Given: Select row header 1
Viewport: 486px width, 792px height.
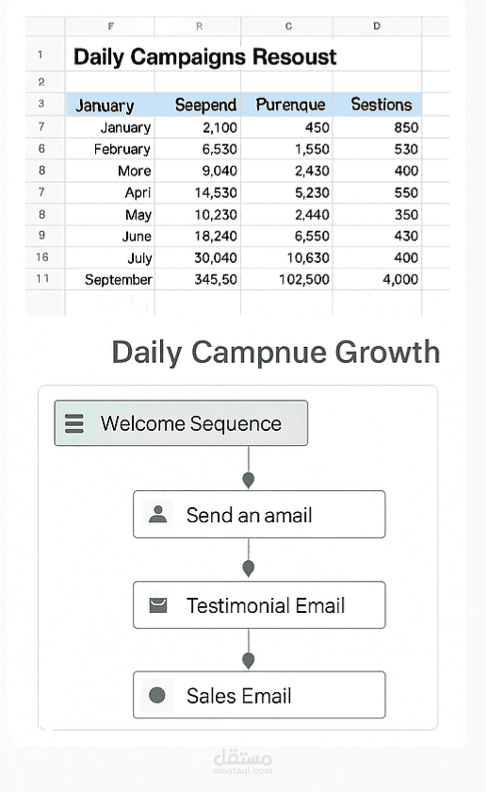Looking at the screenshot, I should pos(40,55).
